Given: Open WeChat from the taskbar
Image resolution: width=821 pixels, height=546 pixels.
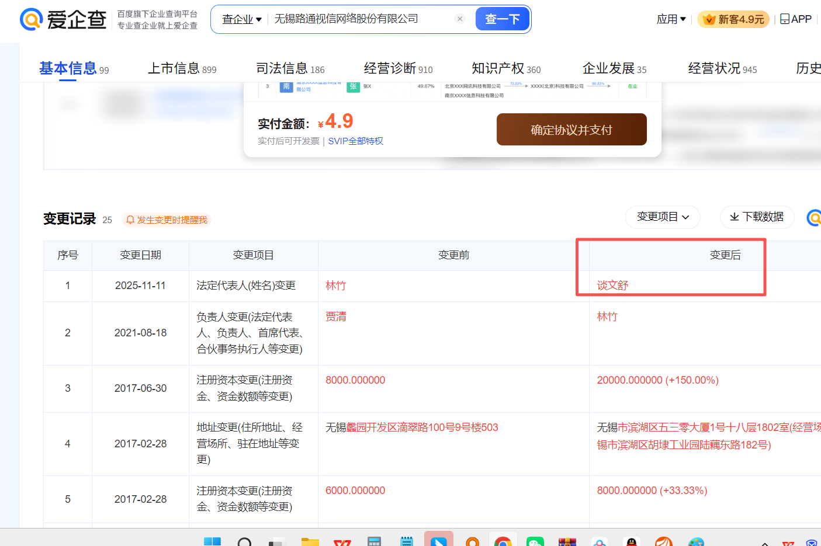Looking at the screenshot, I should pos(535,541).
